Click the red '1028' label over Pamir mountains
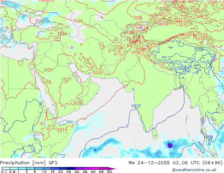The width and height of the screenshot is (224, 173). pos(142,31)
